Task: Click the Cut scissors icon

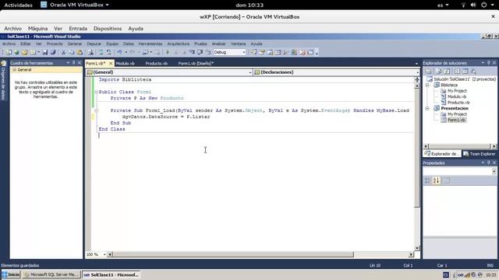Action: pos(64,52)
